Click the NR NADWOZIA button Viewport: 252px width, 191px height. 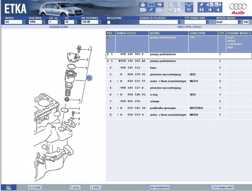coord(160,187)
